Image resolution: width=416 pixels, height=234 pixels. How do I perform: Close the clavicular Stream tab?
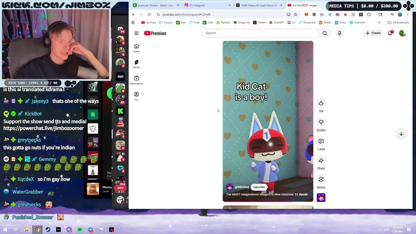[178, 5]
